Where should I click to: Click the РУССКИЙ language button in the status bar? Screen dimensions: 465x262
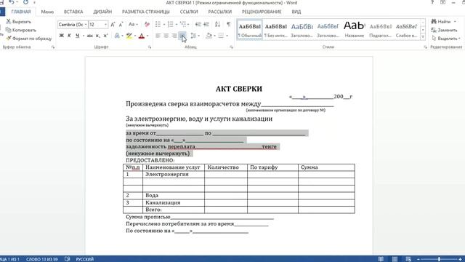point(84,259)
